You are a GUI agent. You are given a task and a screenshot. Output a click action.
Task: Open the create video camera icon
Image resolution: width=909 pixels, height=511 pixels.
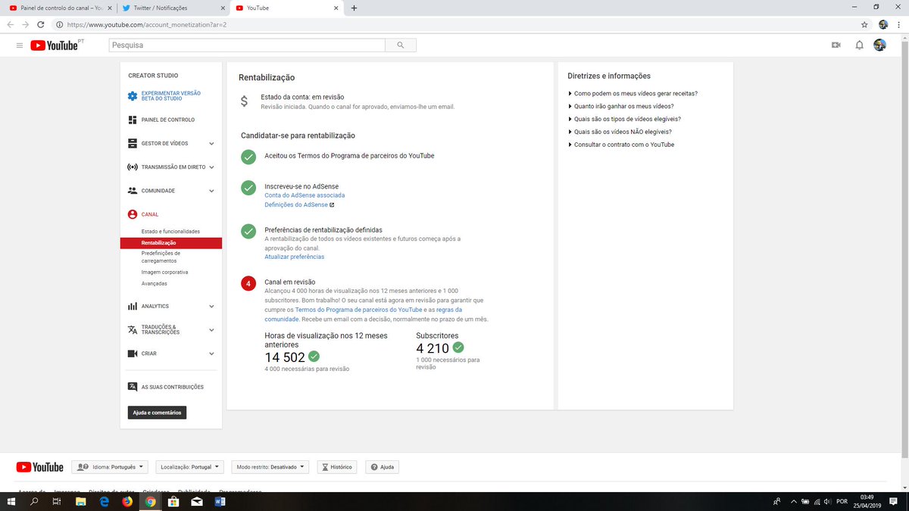point(836,45)
